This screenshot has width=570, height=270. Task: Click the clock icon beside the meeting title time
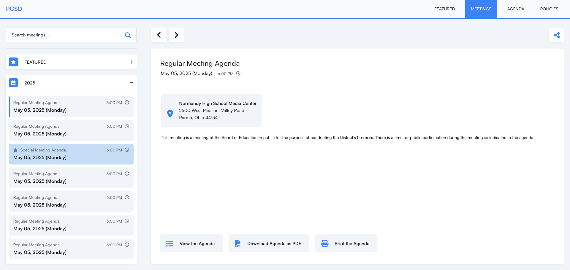pos(238,74)
